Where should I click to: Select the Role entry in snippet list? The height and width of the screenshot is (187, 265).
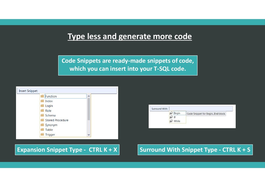[48, 111]
